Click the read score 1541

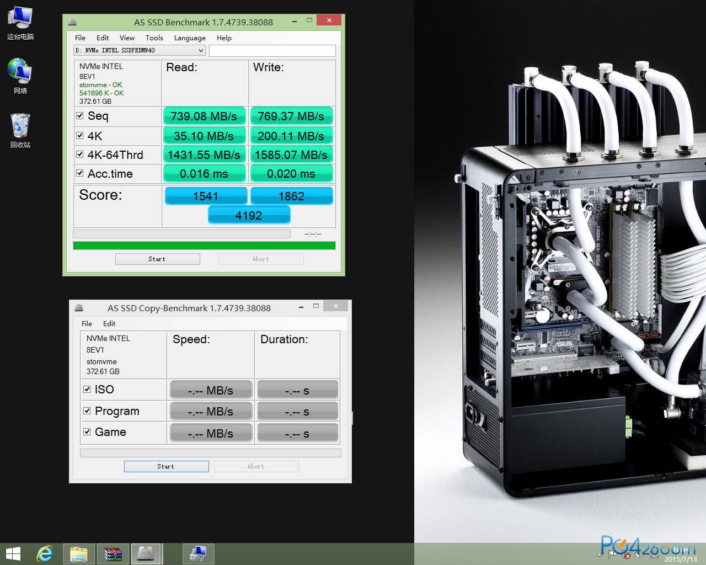(206, 196)
